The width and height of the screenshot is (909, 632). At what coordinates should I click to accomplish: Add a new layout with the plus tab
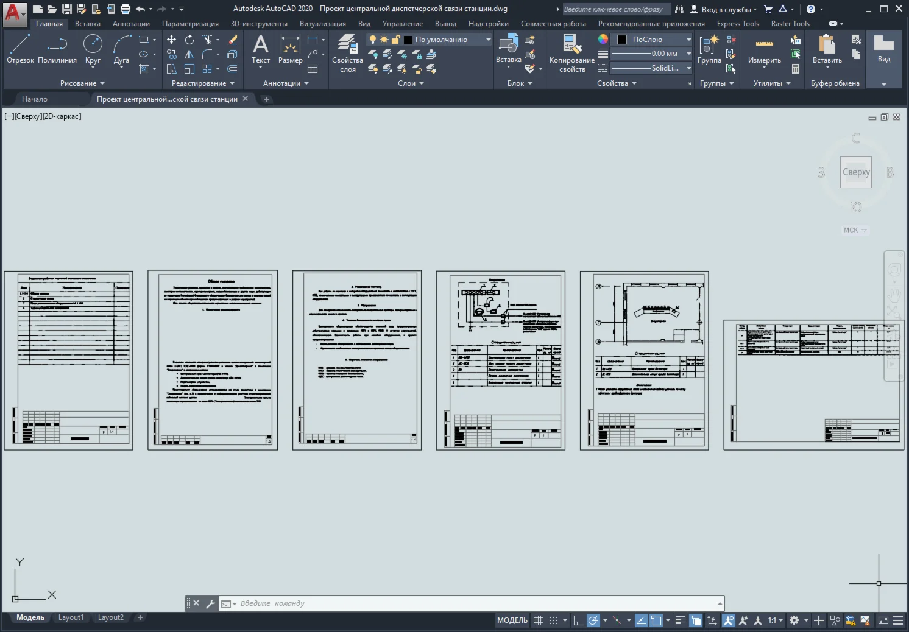pos(140,617)
